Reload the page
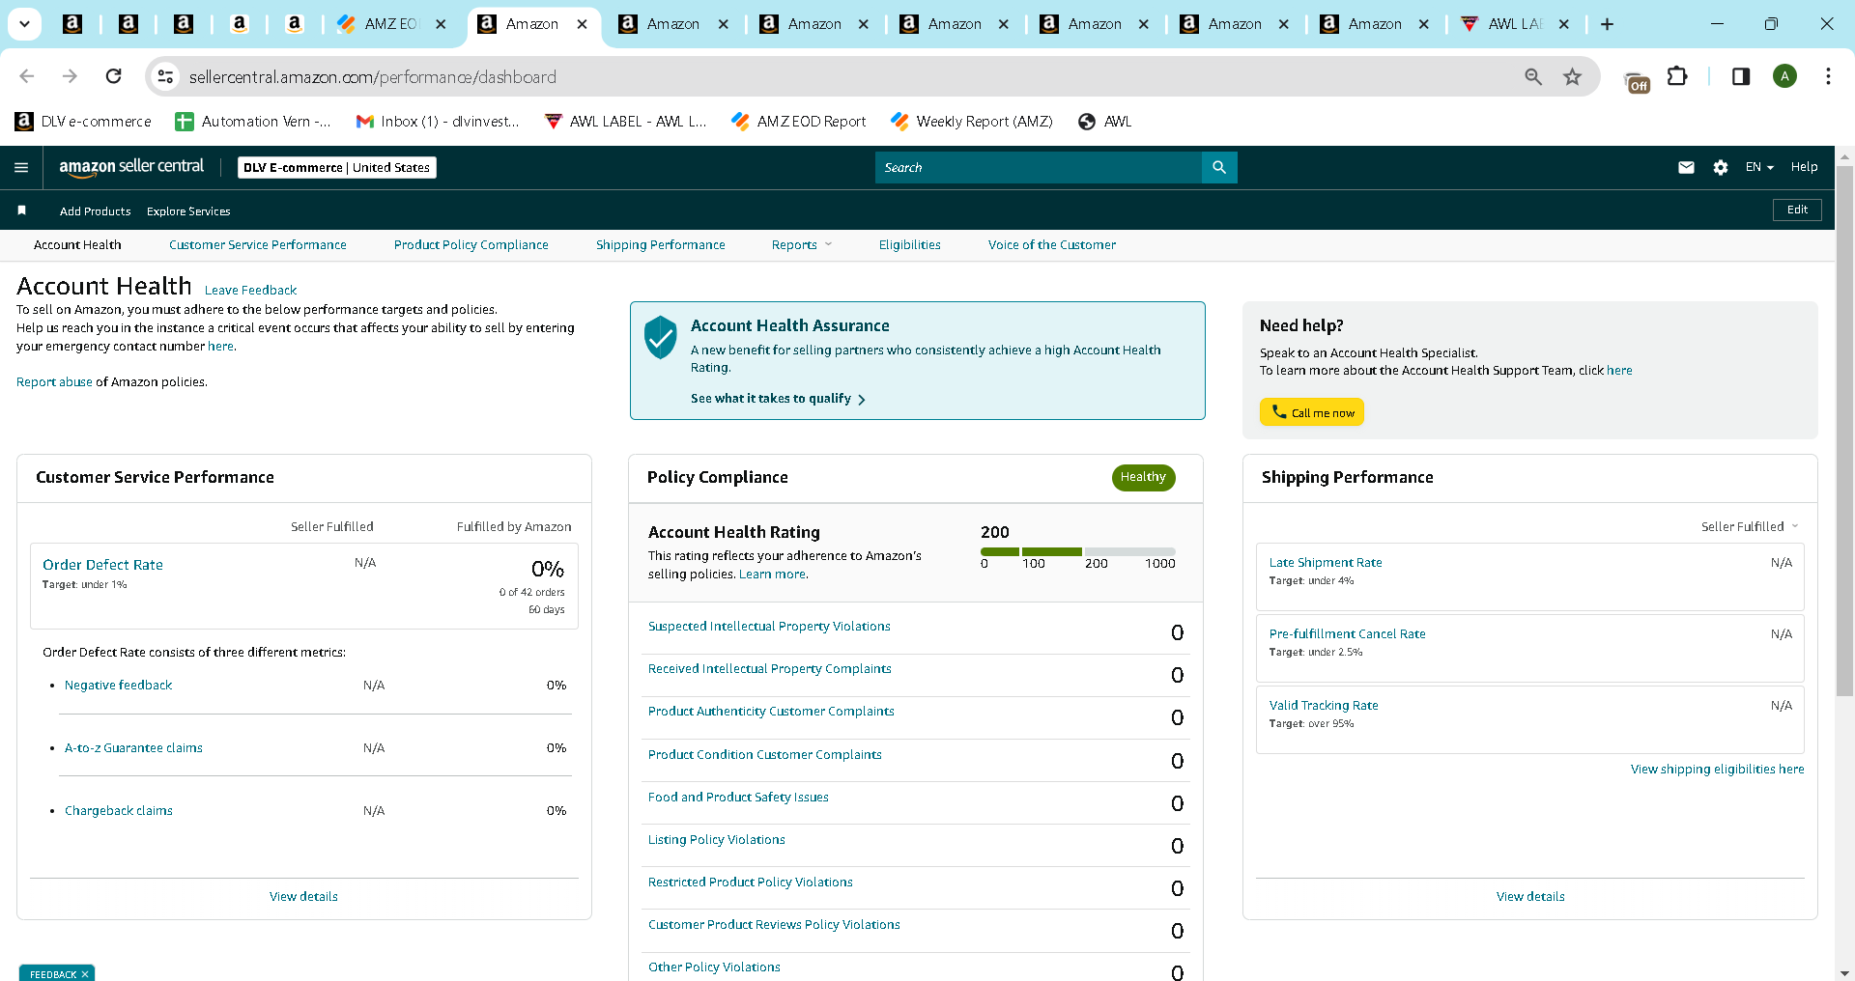1855x981 pixels. tap(113, 76)
